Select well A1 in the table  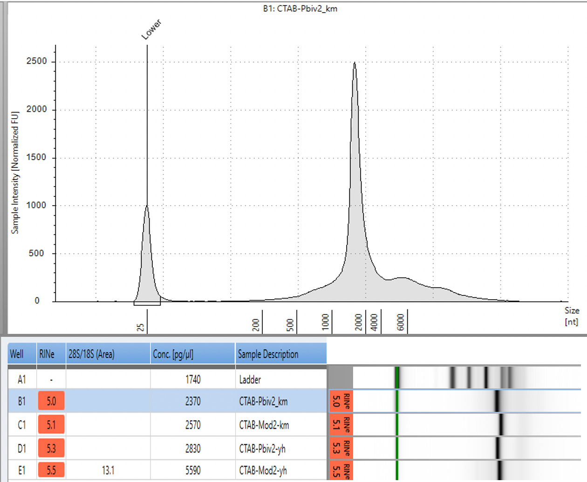[x=22, y=380]
